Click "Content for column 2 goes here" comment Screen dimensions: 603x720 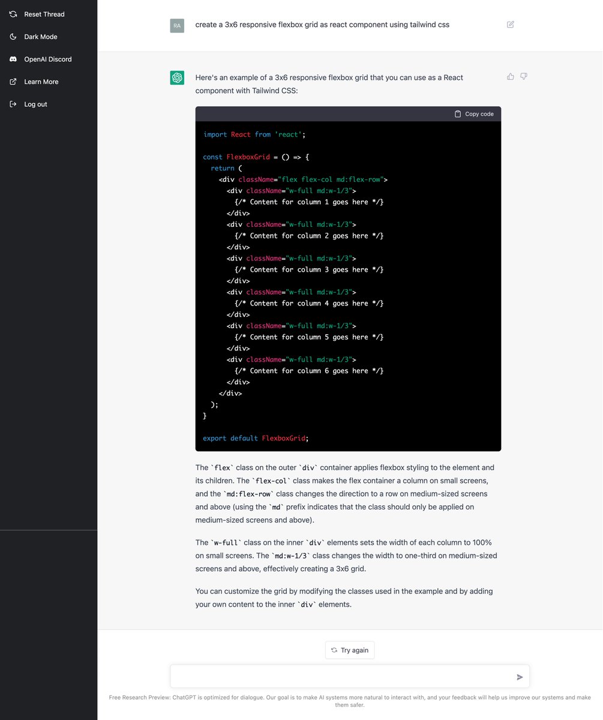point(309,236)
